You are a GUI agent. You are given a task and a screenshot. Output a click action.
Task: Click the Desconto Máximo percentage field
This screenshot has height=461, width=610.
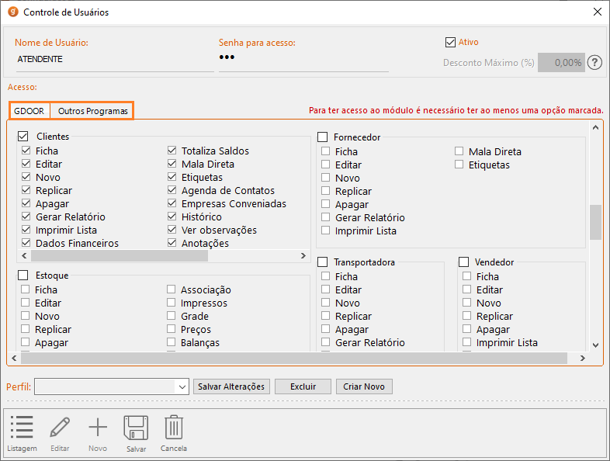[x=561, y=62]
